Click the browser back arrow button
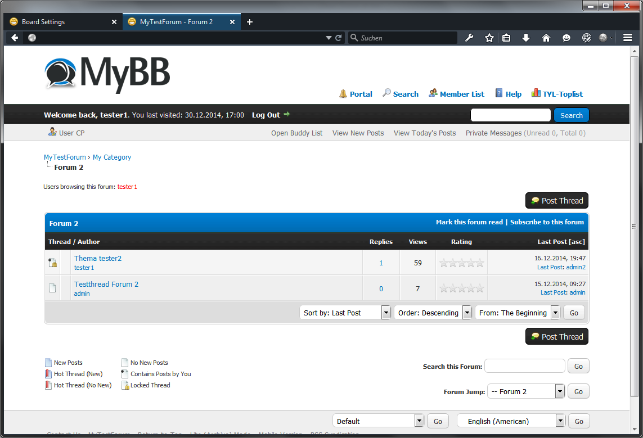 point(15,38)
